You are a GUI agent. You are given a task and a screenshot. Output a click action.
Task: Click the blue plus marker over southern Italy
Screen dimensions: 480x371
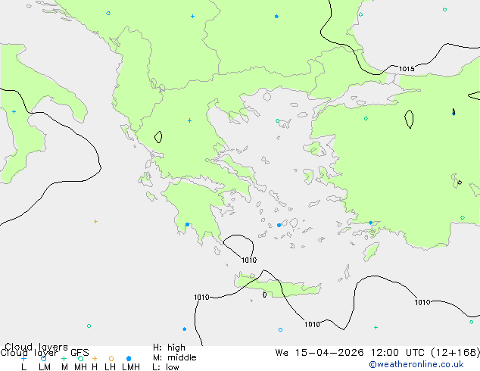[14, 112]
